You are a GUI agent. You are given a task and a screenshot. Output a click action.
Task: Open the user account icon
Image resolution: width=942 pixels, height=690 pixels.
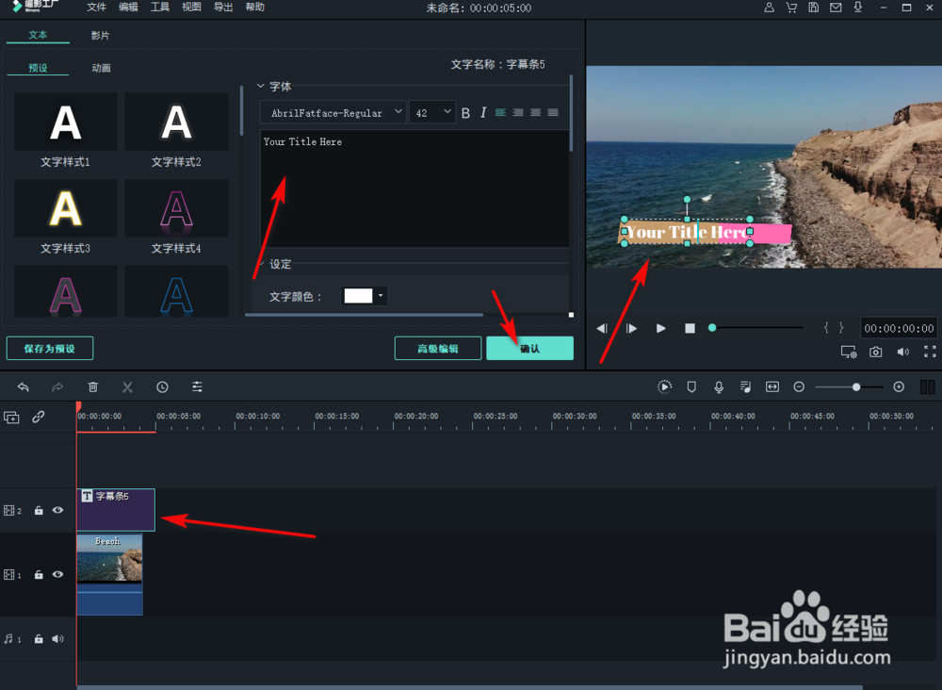(769, 8)
